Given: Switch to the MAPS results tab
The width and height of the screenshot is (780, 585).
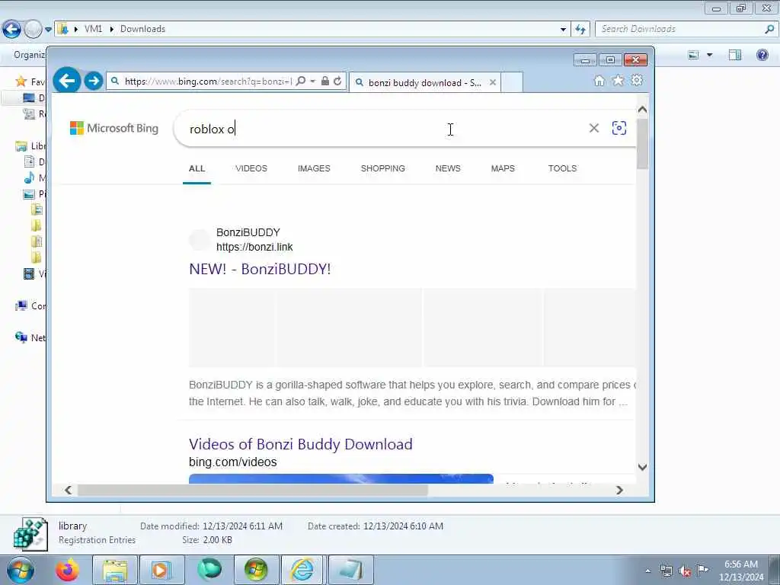Looking at the screenshot, I should [503, 168].
